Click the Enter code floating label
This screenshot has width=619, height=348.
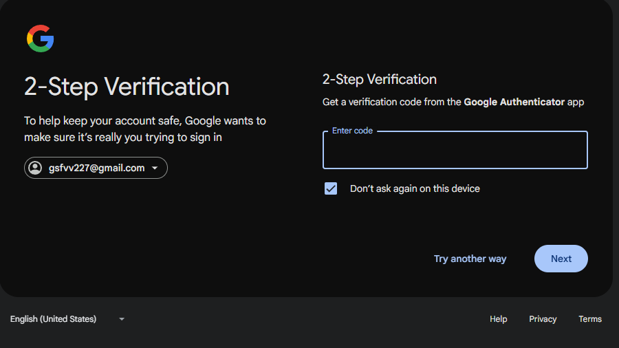pyautogui.click(x=352, y=131)
